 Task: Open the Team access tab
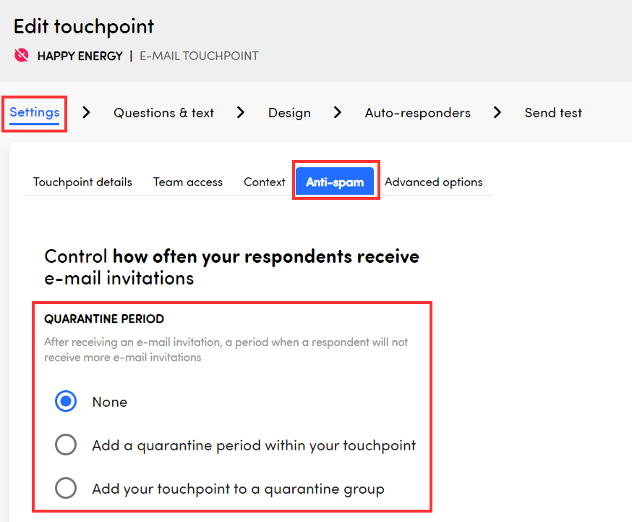188,182
